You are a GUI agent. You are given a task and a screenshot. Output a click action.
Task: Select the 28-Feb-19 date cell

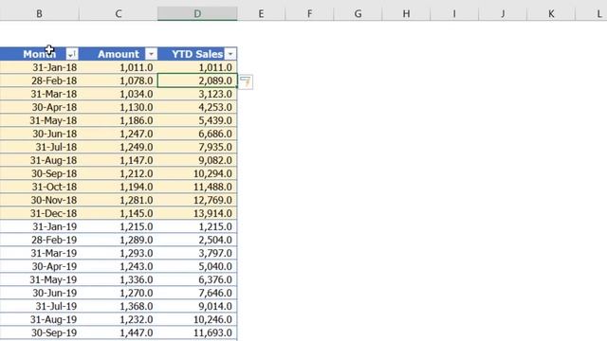(39, 240)
